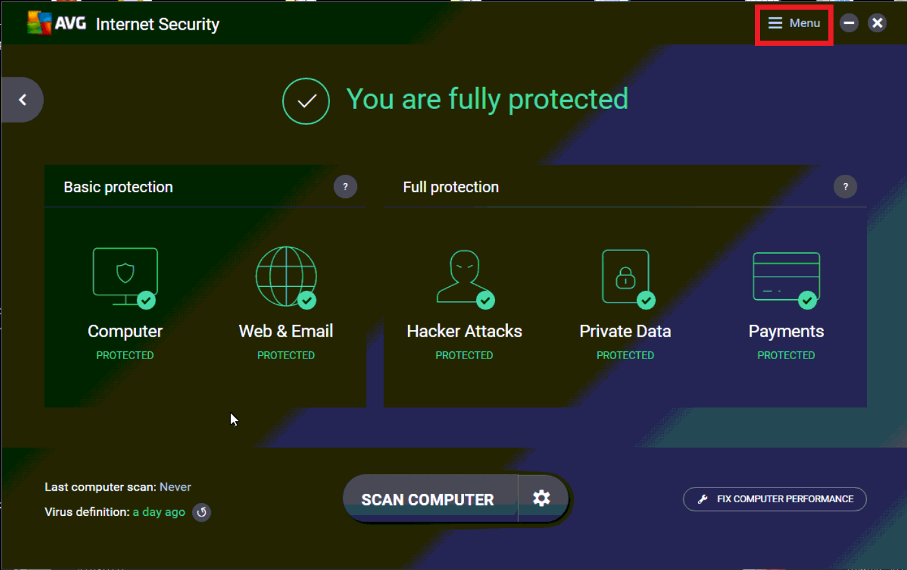Click the Payments PROTECTED status label

[x=786, y=355]
